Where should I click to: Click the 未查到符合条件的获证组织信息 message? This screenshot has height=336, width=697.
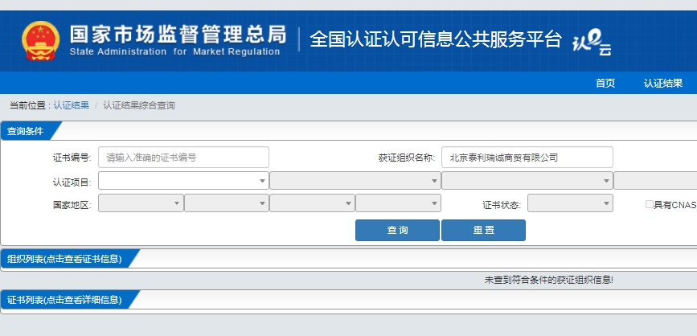click(x=548, y=280)
